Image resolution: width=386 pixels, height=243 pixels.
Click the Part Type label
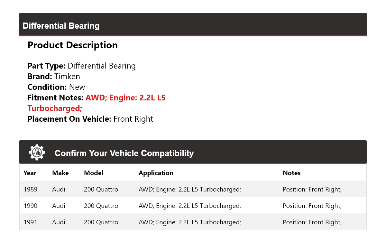coord(46,66)
